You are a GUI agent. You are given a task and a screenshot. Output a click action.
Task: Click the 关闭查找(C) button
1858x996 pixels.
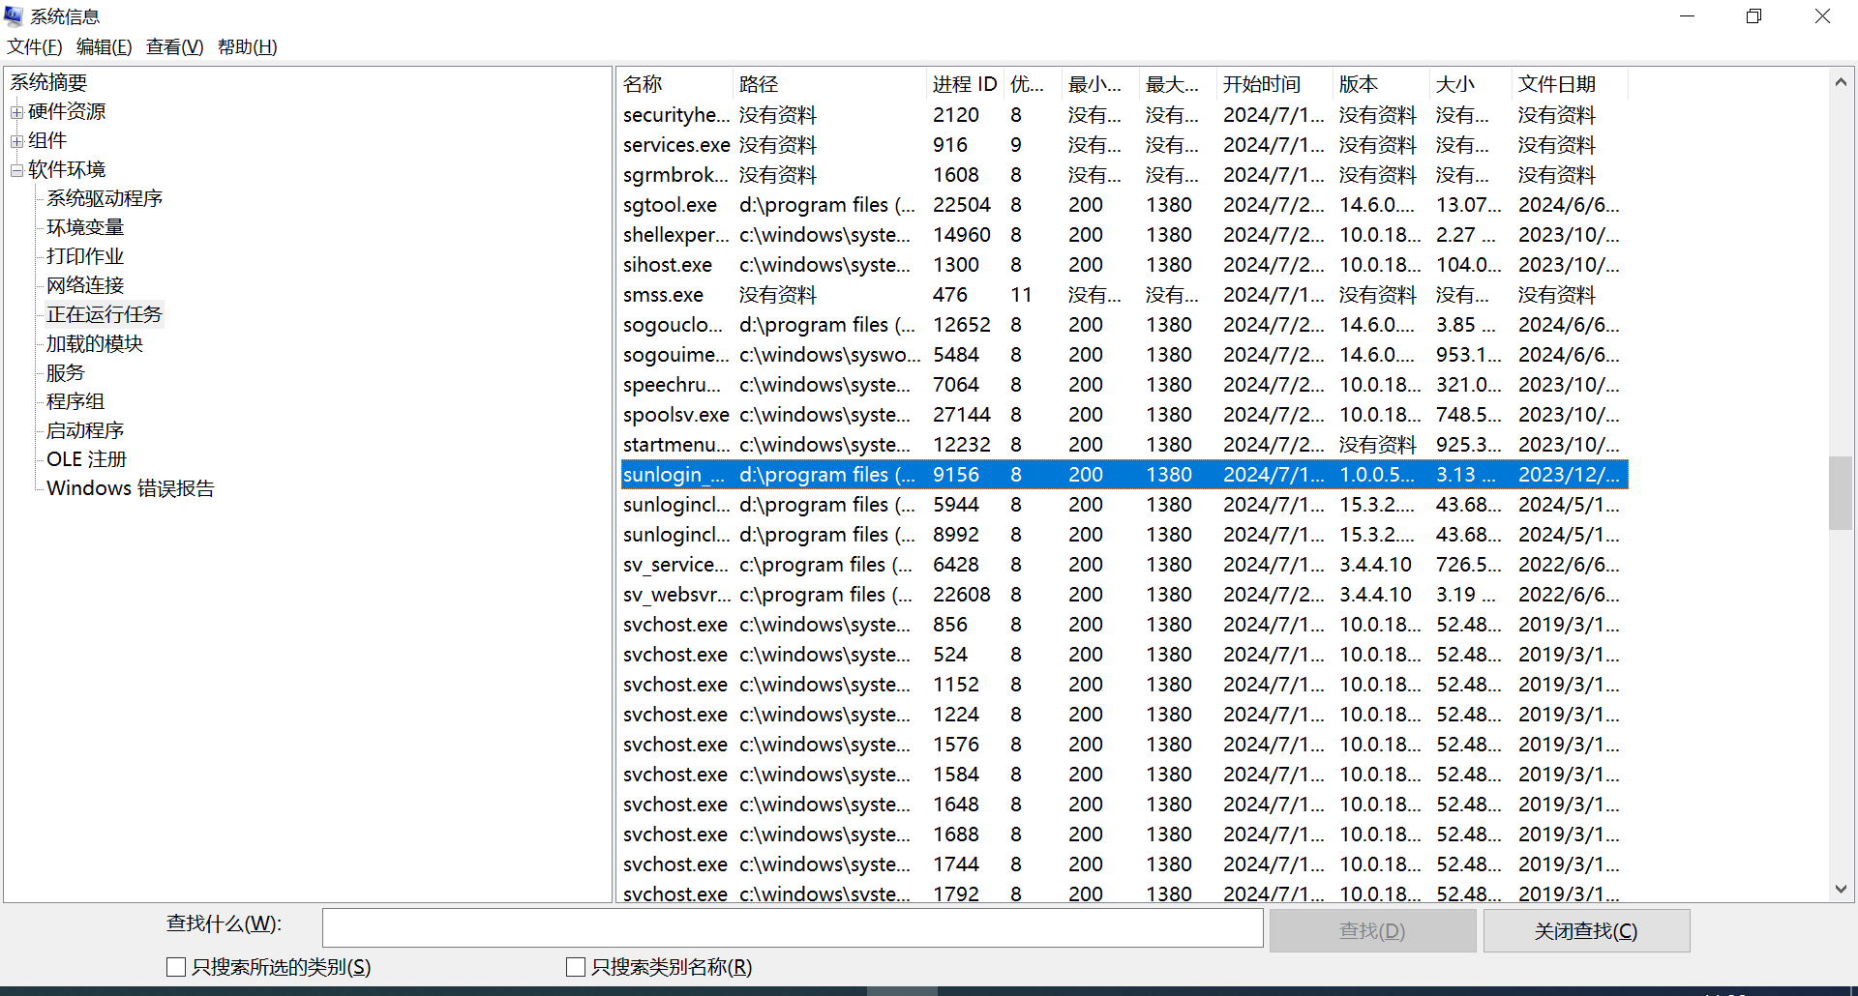click(1586, 930)
